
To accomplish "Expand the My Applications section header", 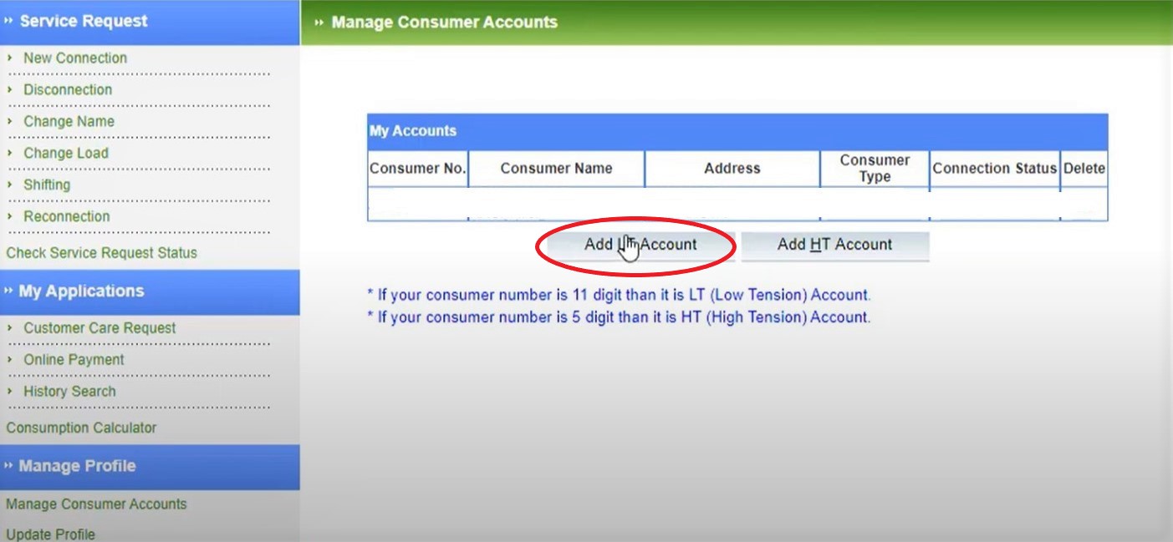I will [81, 291].
